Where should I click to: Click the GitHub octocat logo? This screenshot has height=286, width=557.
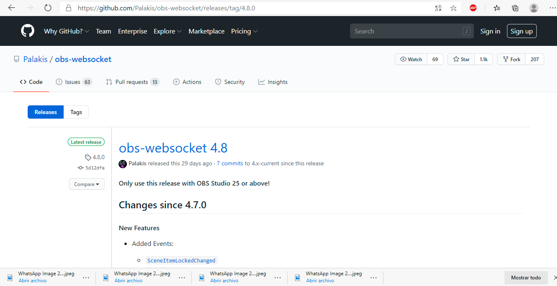28,31
